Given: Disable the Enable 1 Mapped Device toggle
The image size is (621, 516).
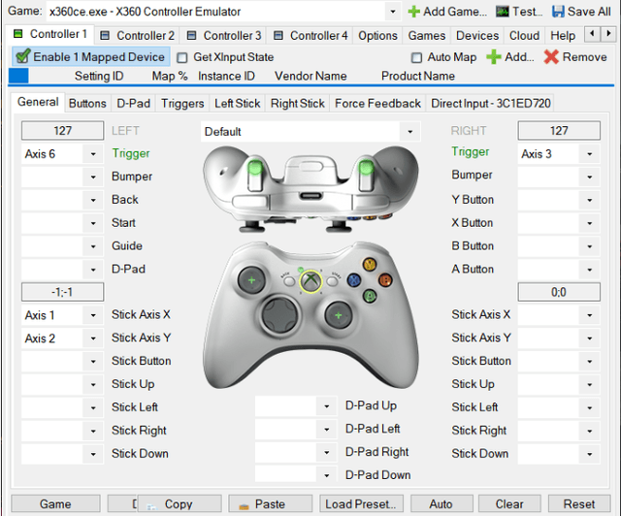Looking at the screenshot, I should [x=22, y=57].
